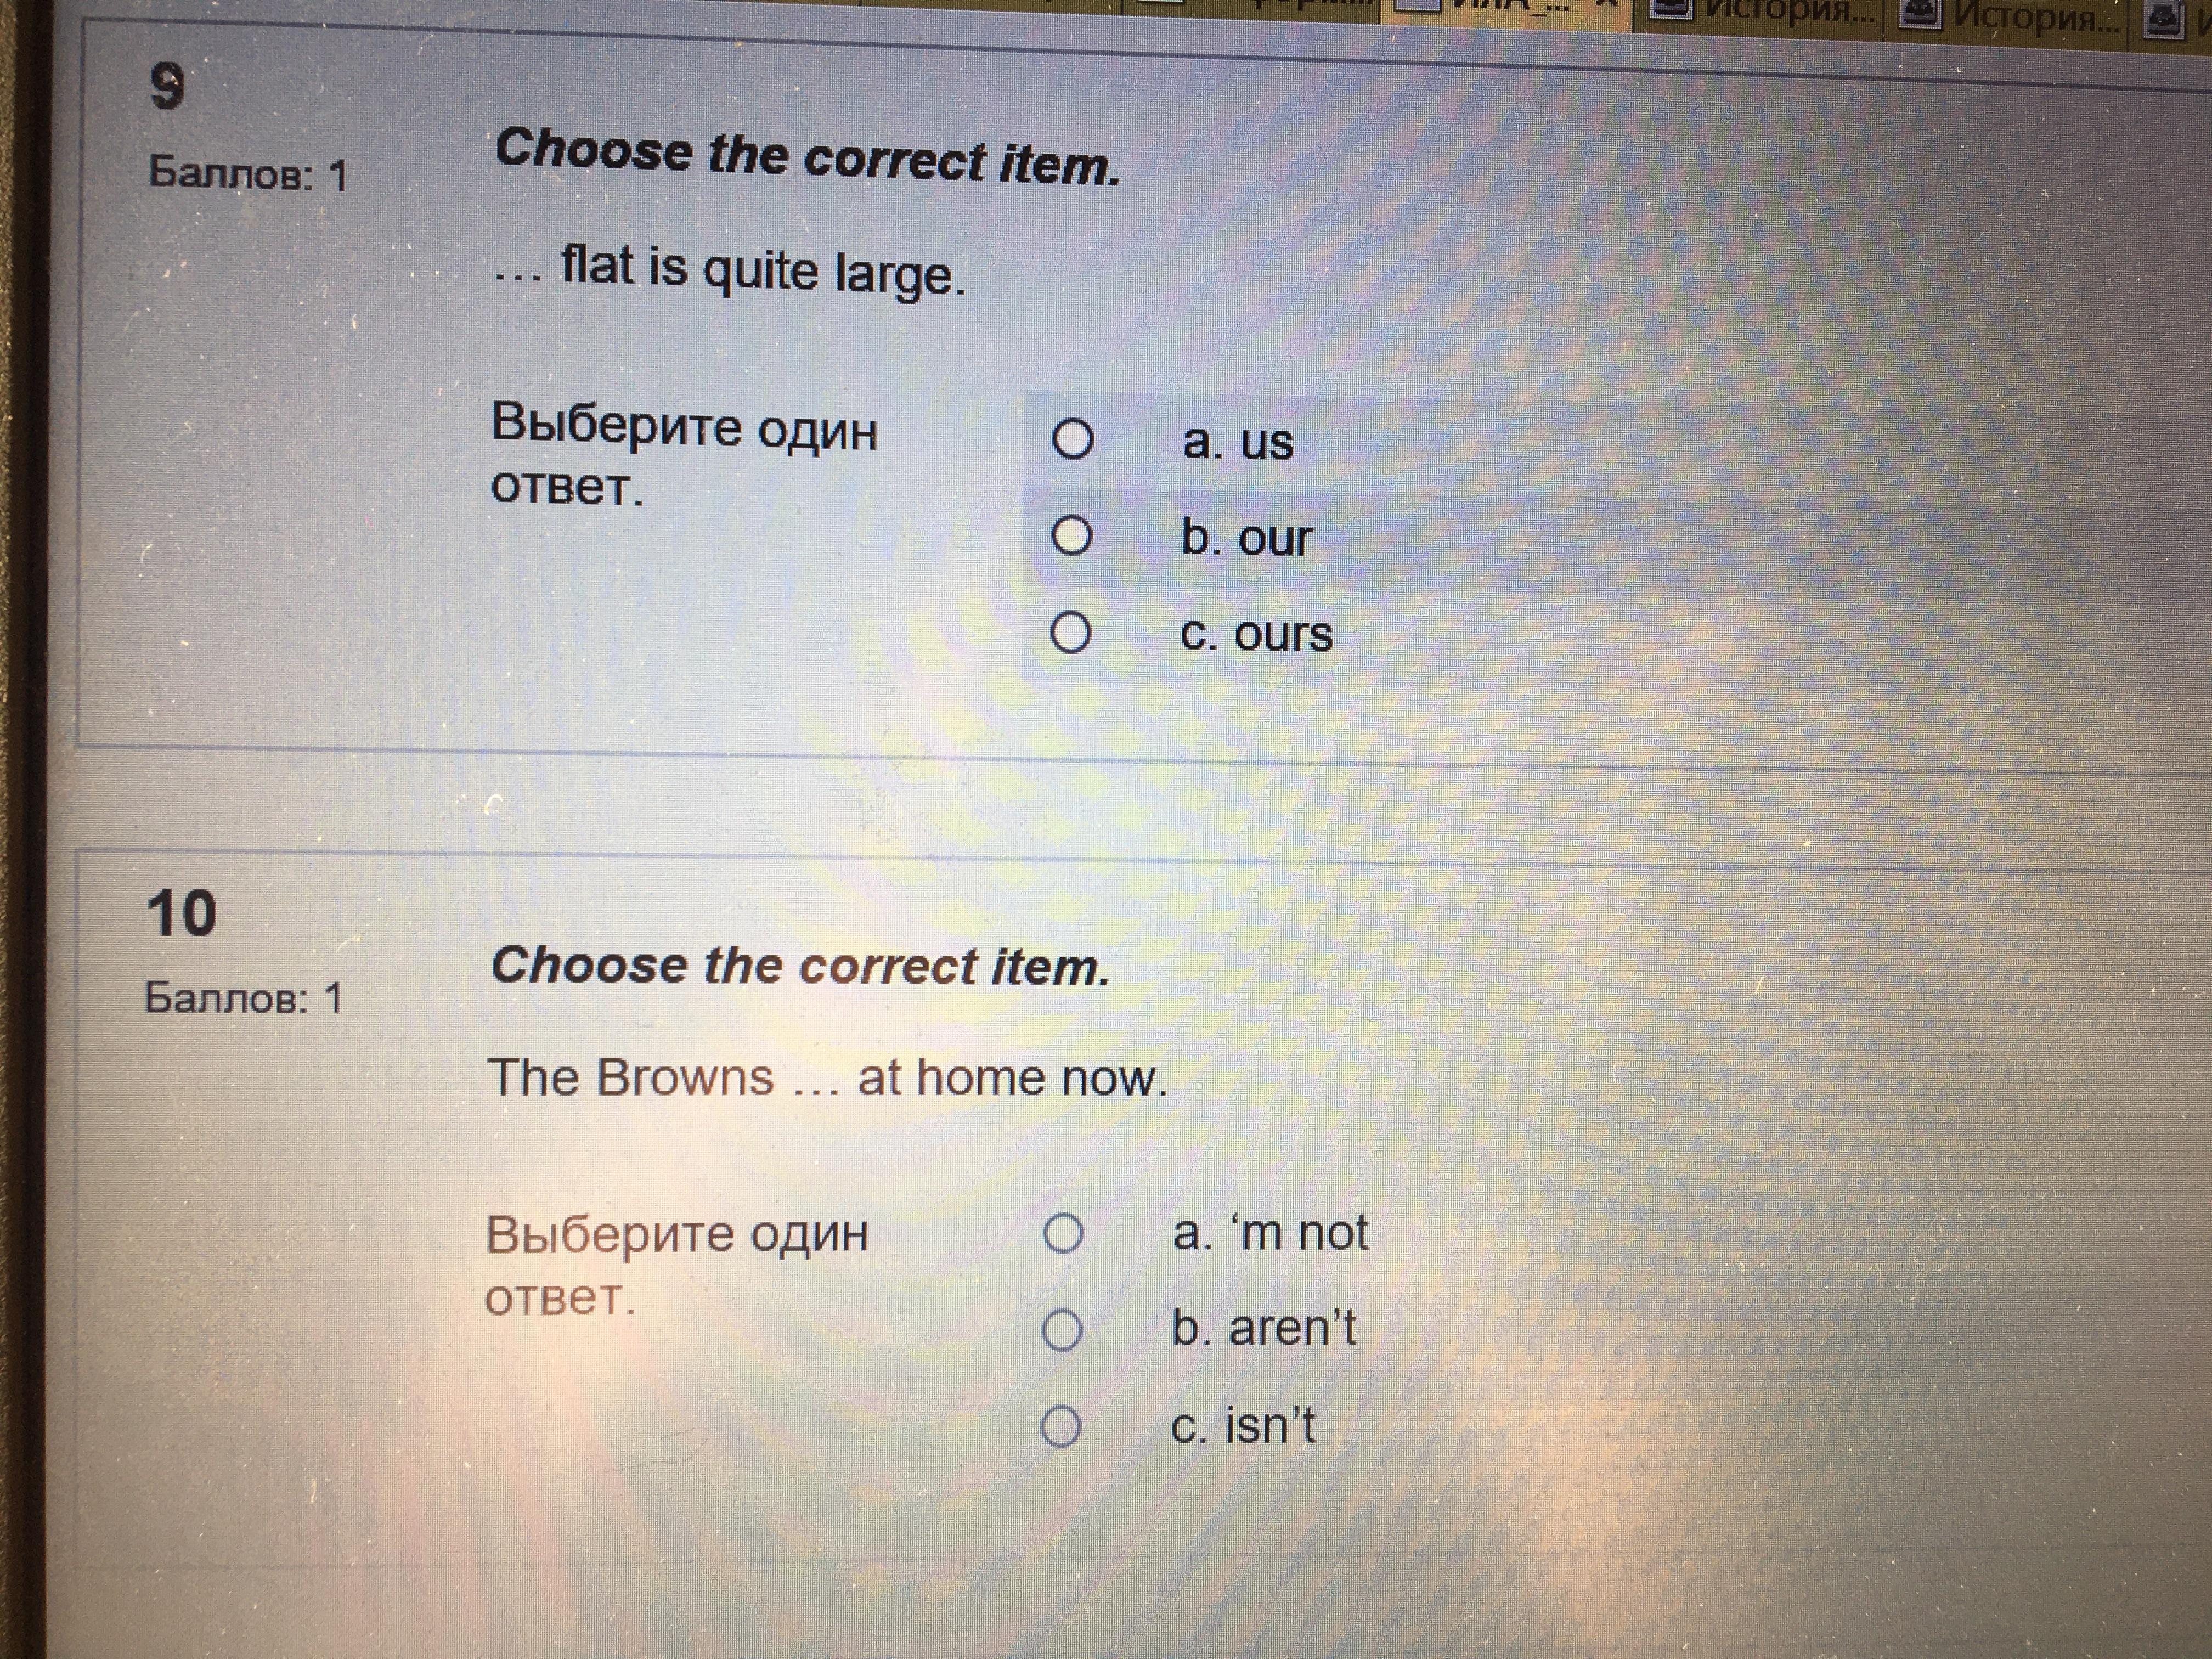Click question number 10 heading
The height and width of the screenshot is (1659, 2212).
click(181, 913)
